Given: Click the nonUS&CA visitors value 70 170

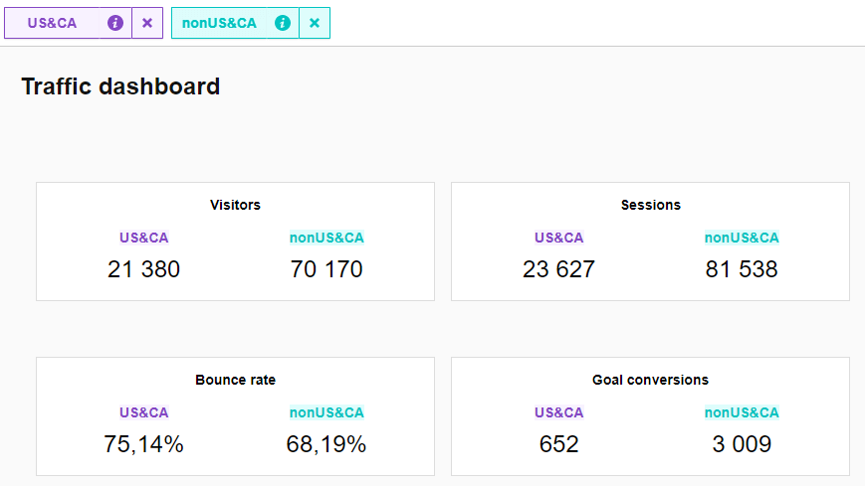Looking at the screenshot, I should 326,269.
